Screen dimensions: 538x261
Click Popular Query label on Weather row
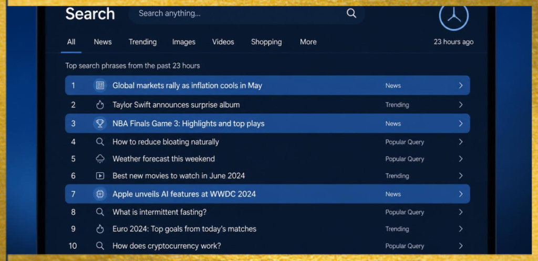pyautogui.click(x=405, y=159)
